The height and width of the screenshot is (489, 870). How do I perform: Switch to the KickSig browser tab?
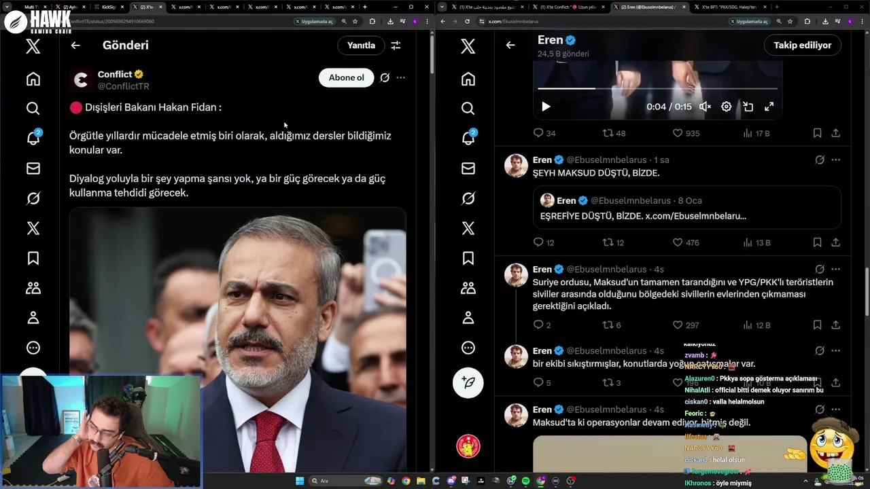click(x=109, y=7)
